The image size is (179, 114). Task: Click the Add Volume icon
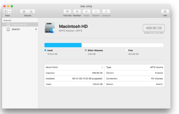tap(24, 11)
